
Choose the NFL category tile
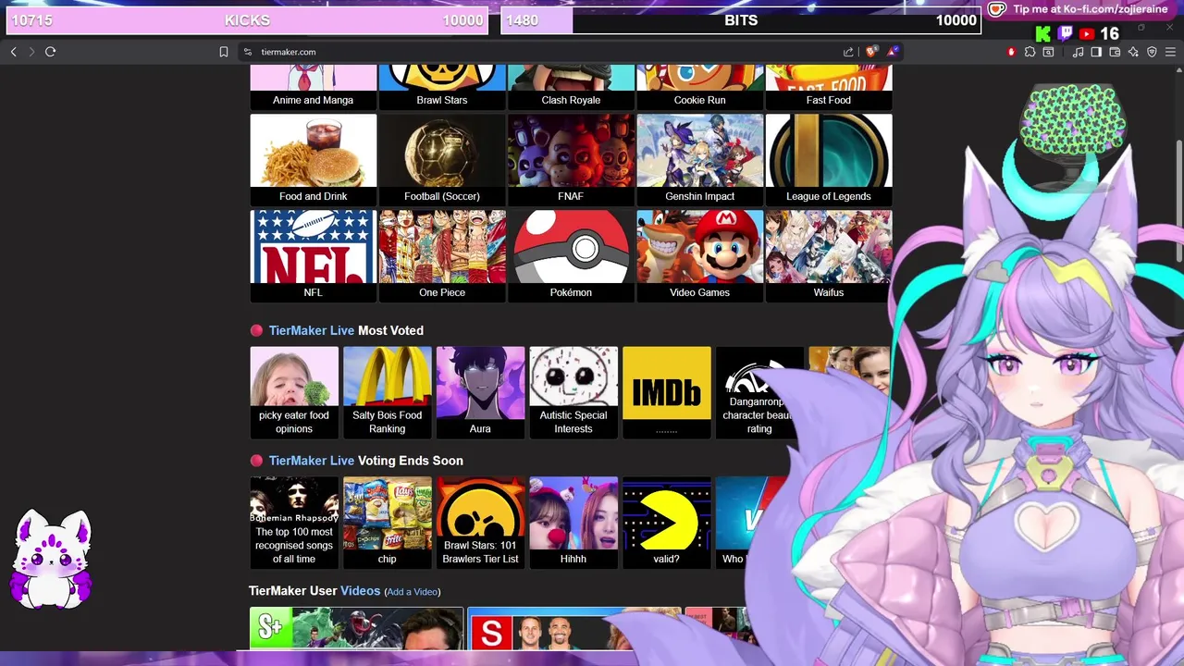314,256
